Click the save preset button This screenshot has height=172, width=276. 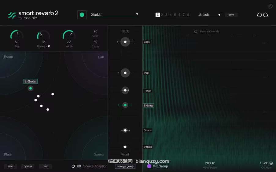[x=231, y=15]
